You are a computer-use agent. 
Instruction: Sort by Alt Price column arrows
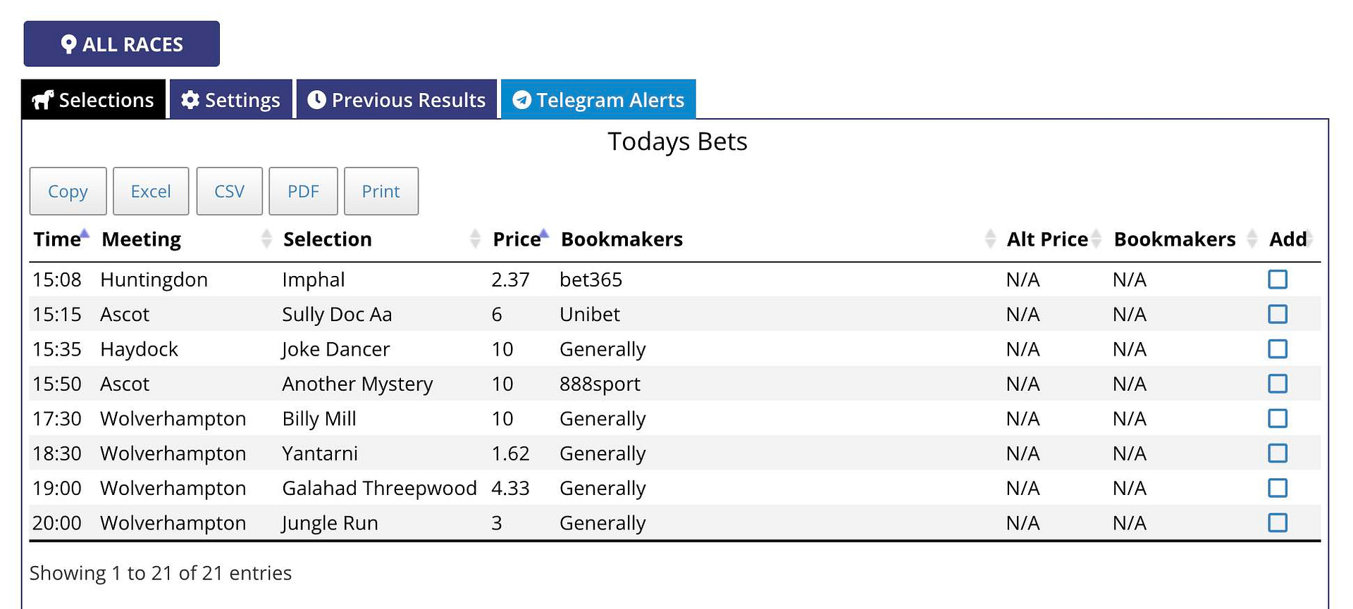pos(1096,239)
